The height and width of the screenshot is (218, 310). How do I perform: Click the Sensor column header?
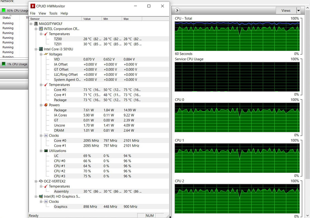coord(55,19)
